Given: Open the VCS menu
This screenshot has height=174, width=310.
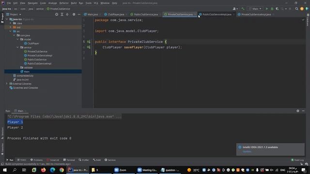Looking at the screenshot, I should click(x=96, y=3).
